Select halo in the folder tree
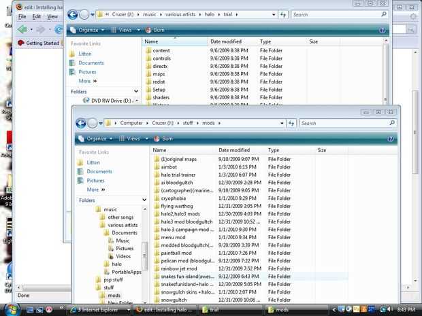The image size is (422, 316). [116, 264]
